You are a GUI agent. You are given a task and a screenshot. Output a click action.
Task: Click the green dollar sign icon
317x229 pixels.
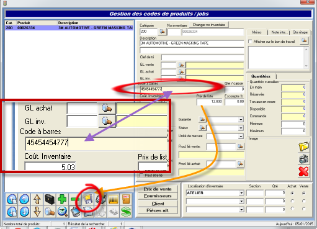(126, 212)
